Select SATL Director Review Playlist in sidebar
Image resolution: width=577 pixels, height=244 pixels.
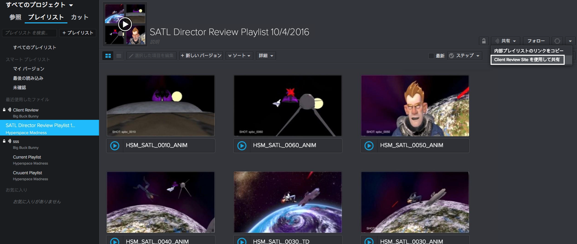click(49, 128)
